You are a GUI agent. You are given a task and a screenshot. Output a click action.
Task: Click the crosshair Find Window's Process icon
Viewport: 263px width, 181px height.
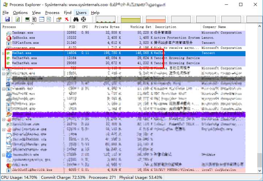click(83, 19)
